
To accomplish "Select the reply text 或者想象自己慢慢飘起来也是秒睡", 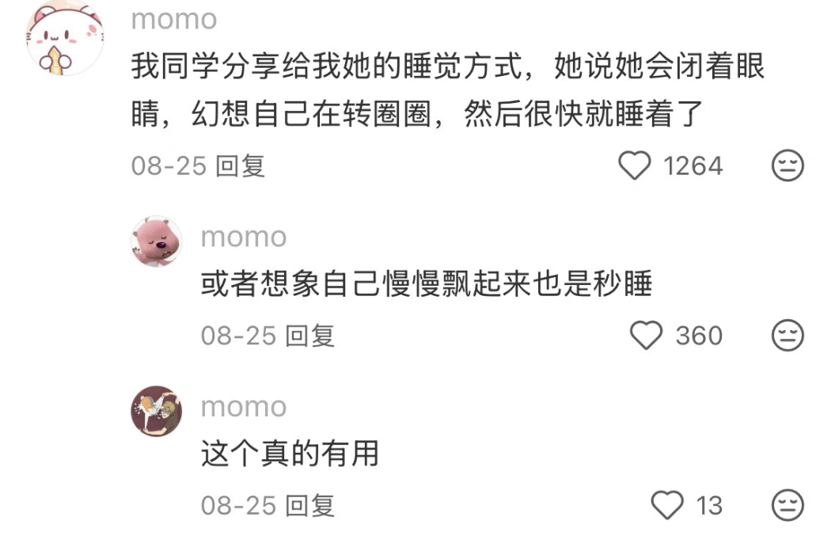I will click(x=427, y=283).
